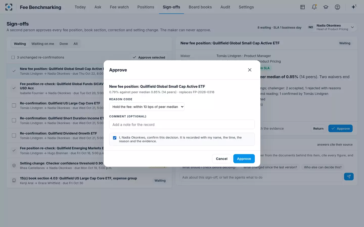
Task: Untick the 'I, Nadia Okonkwo, confirm' checkbox
Action: click(x=115, y=138)
